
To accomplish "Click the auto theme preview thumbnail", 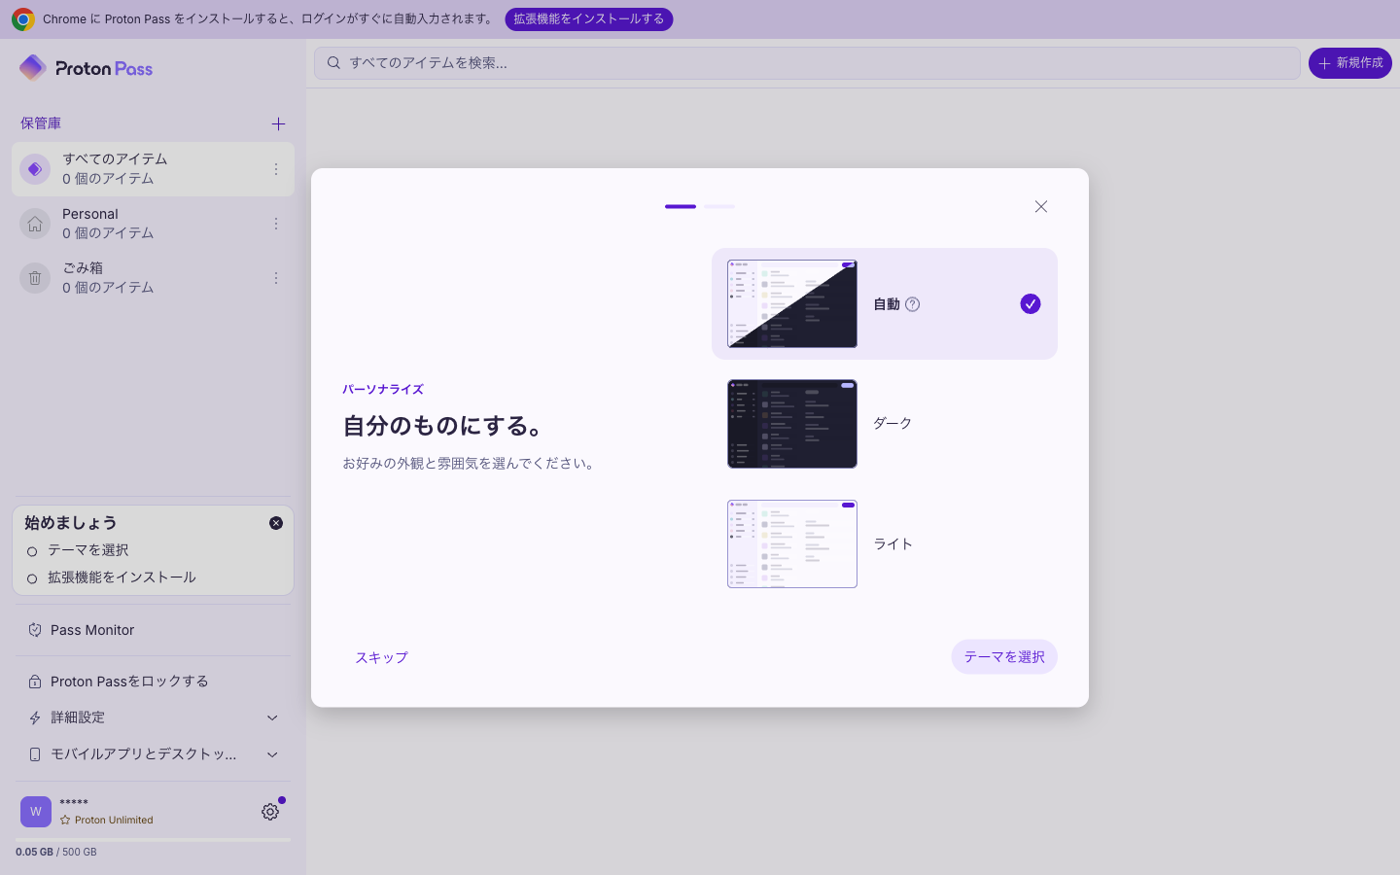I will 792,303.
